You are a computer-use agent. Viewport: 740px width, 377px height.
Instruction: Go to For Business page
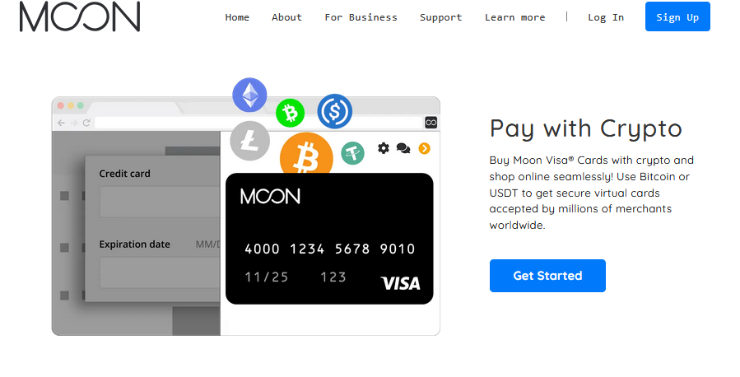coord(361,17)
